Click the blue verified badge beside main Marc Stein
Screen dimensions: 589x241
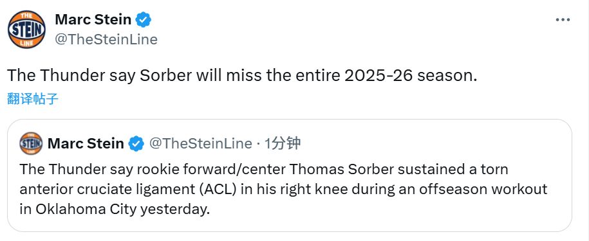tap(143, 20)
